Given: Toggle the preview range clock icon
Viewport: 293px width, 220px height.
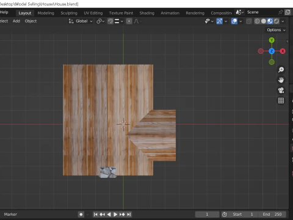Looking at the screenshot, I should (224, 215).
